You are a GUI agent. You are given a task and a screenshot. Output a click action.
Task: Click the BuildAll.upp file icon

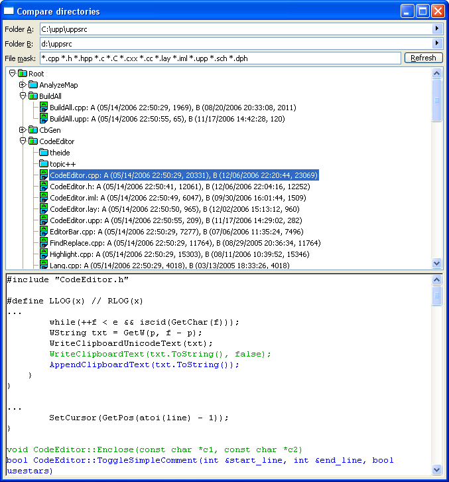[44, 119]
